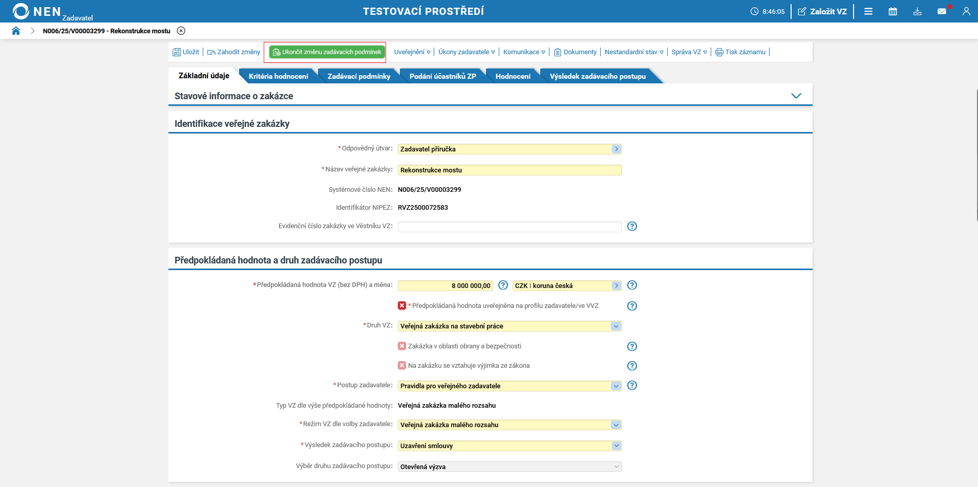Expand the Výsledek zadávacího postupu dropdown
The width and height of the screenshot is (978, 487).
pos(616,446)
